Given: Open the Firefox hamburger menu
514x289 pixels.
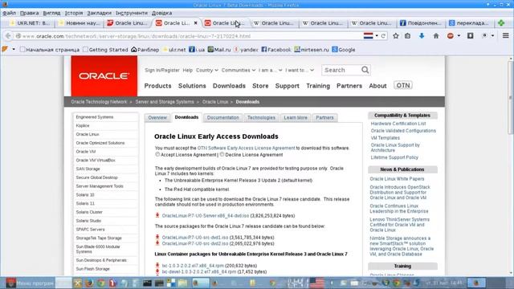Looking at the screenshot, I should pos(506,35).
